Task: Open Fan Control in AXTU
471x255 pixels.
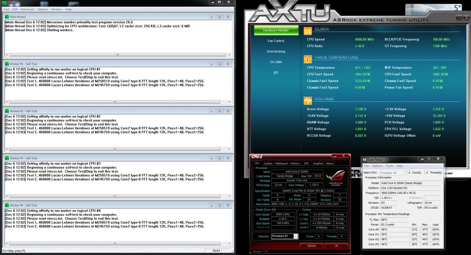Action: pyautogui.click(x=276, y=41)
